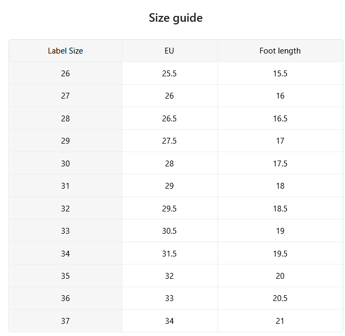The height and width of the screenshot is (336, 345).
Task: Click foot length 21 cell
Action: (x=280, y=321)
